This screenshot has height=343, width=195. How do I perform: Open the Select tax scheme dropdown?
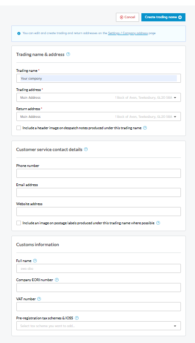click(99, 326)
